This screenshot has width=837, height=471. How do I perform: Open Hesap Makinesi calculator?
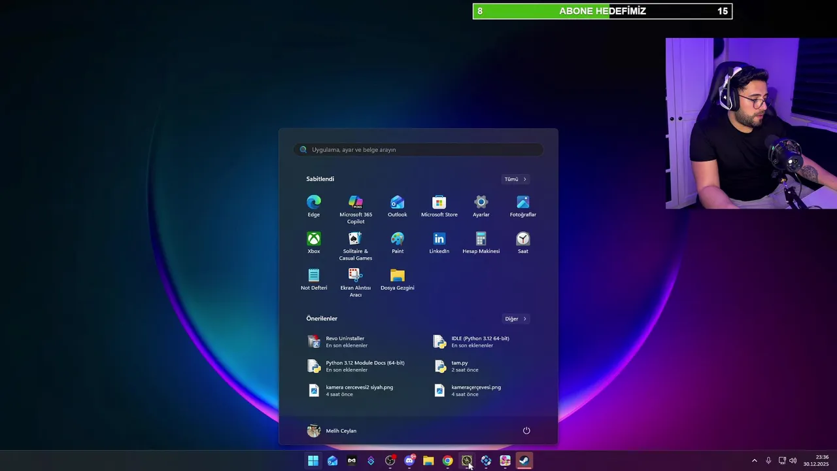[x=481, y=243]
